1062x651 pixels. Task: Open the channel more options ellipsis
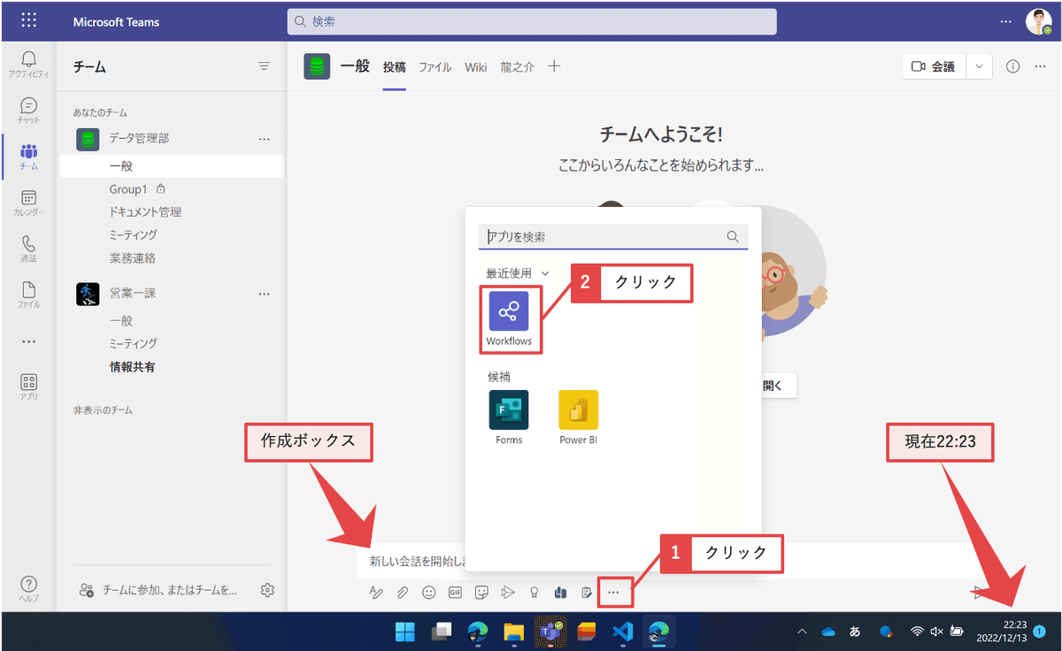tap(1040, 66)
